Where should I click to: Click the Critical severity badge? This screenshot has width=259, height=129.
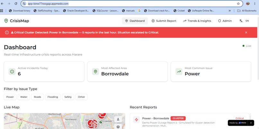click(240, 118)
